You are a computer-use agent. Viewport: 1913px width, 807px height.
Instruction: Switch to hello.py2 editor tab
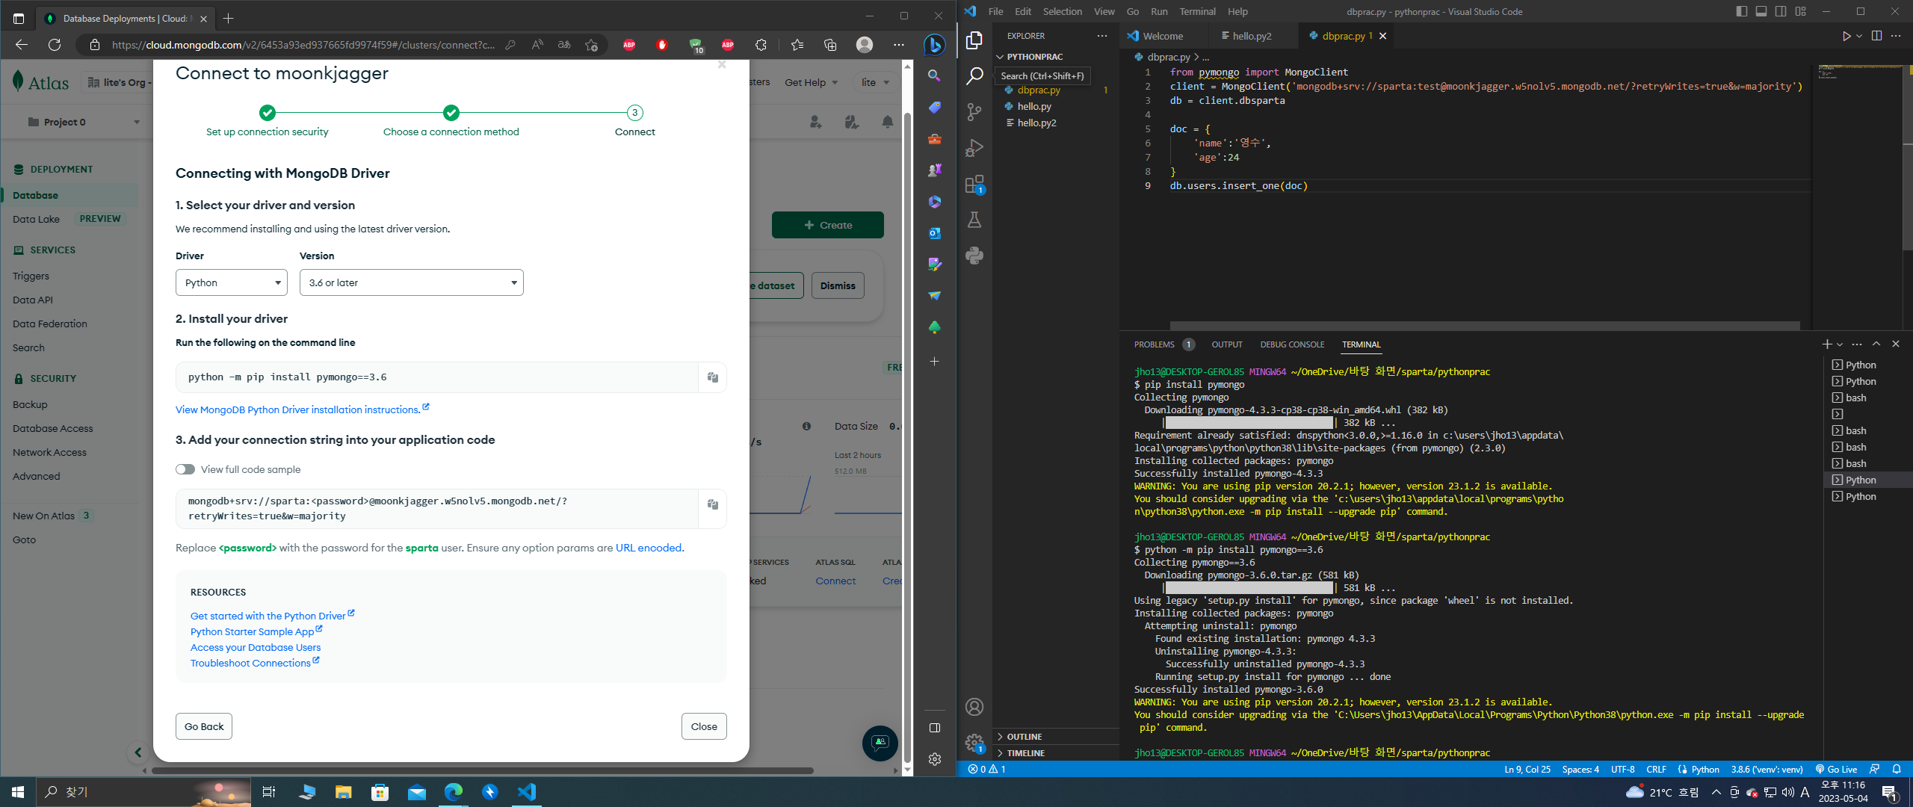1252,36
